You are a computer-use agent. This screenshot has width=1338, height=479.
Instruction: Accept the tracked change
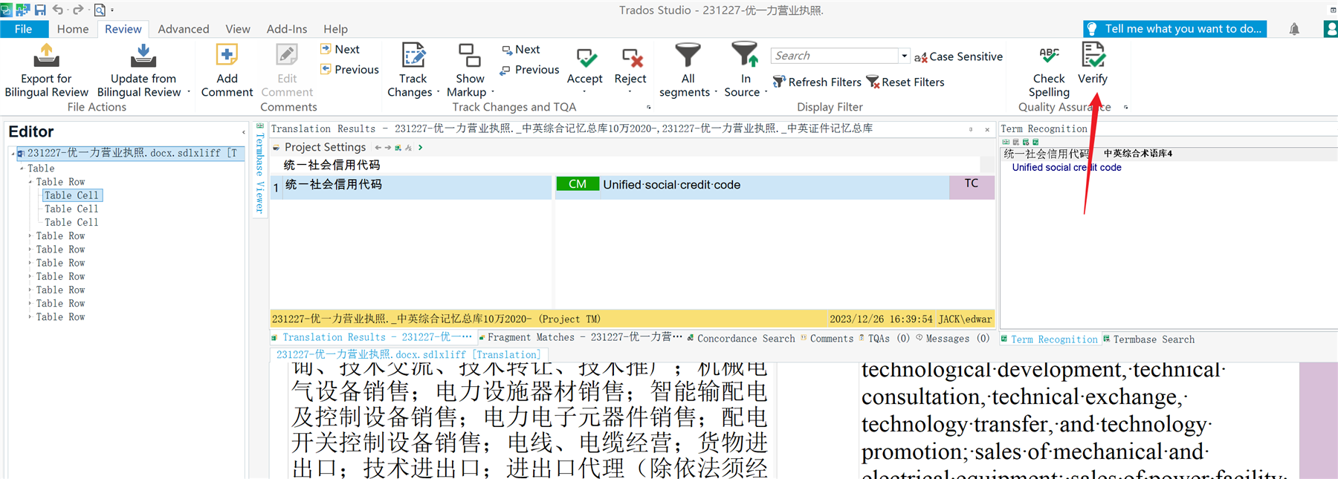(x=585, y=59)
